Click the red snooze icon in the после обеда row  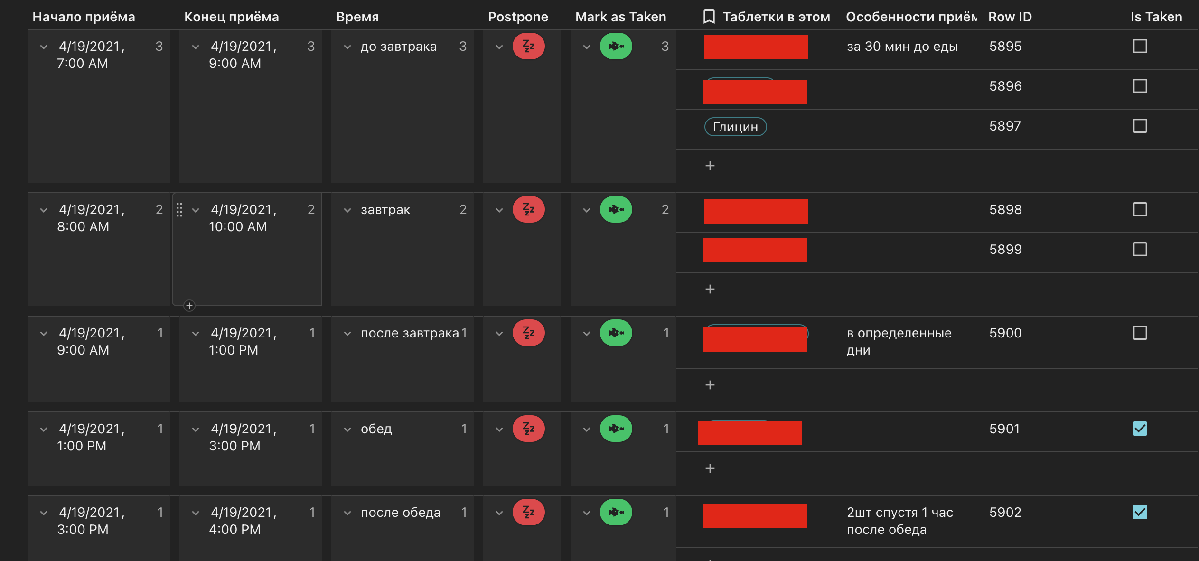[528, 512]
